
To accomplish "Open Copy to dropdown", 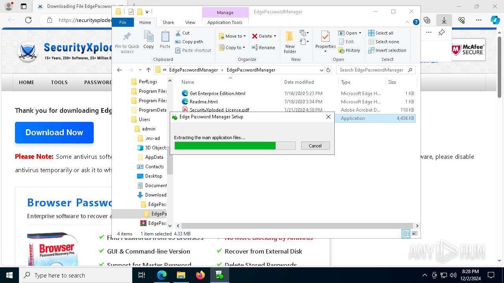I will (232, 48).
